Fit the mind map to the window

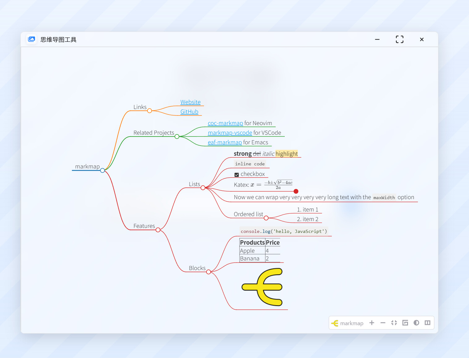394,323
